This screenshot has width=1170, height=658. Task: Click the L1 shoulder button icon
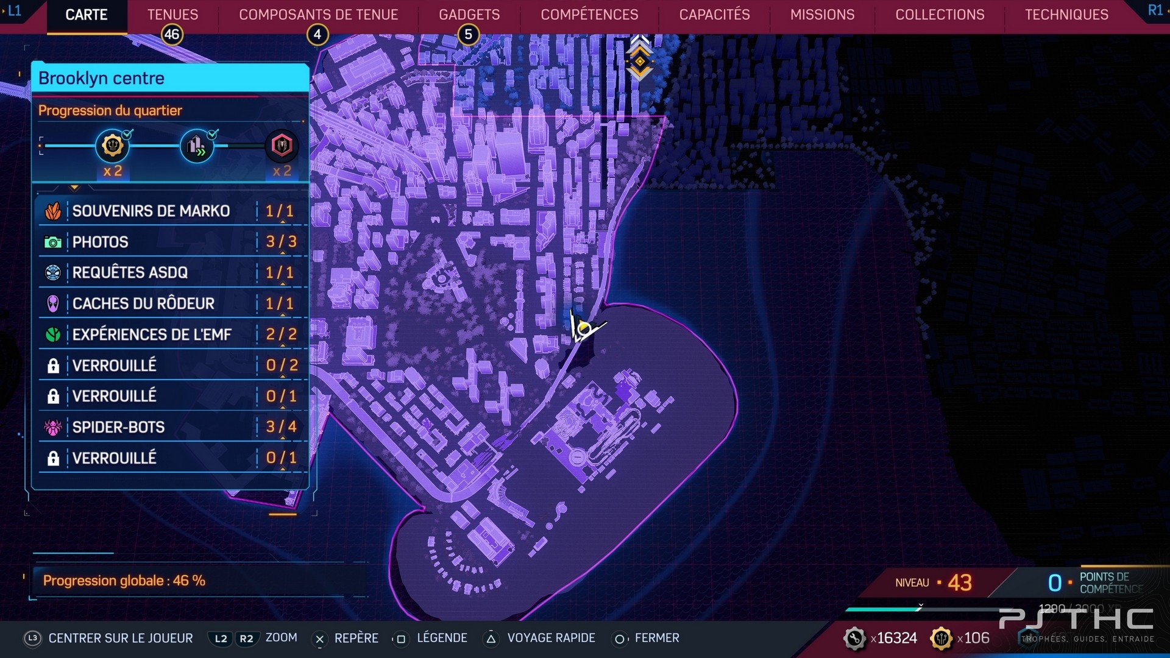coord(14,10)
